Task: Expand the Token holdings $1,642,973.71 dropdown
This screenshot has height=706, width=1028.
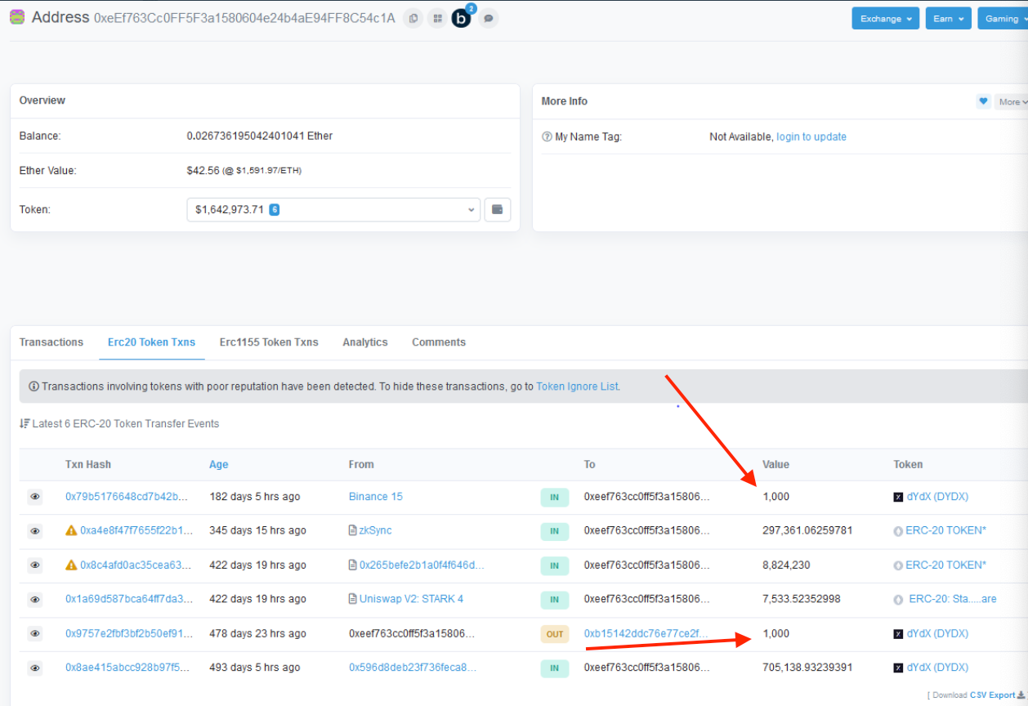Action: click(x=333, y=210)
